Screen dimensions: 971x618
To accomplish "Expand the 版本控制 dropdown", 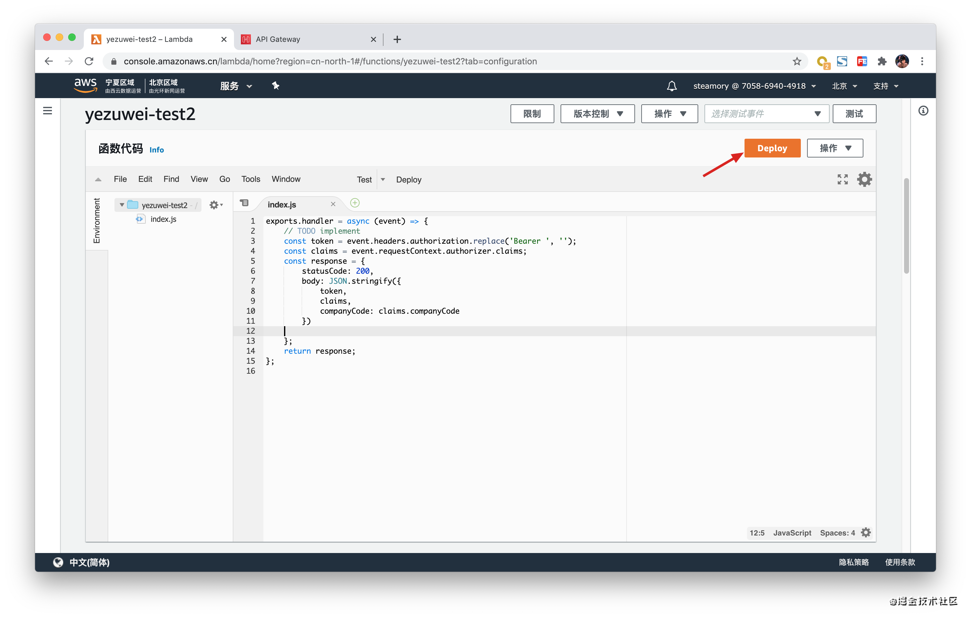I will pyautogui.click(x=597, y=114).
